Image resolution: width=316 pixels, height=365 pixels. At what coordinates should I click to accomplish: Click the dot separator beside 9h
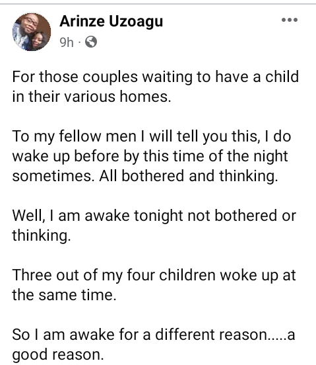pos(79,42)
